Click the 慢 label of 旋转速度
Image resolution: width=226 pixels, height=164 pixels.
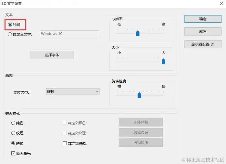click(x=119, y=87)
